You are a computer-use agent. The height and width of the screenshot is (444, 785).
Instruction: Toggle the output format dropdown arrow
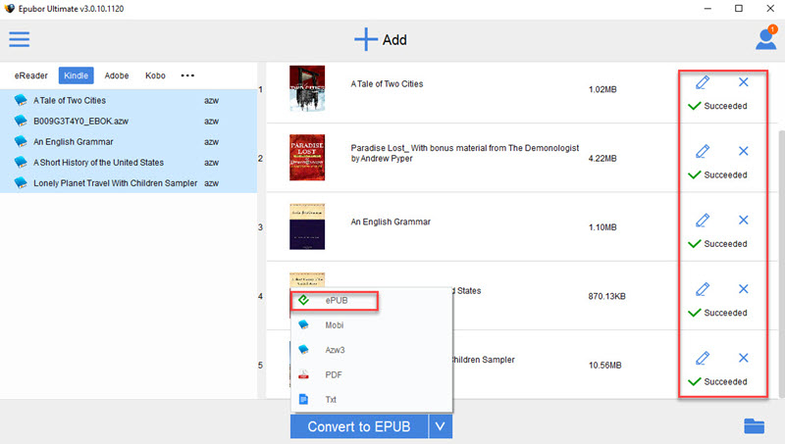(440, 426)
